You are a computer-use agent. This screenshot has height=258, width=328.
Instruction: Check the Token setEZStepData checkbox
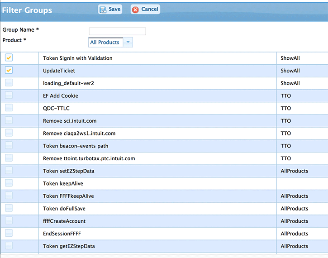pos(9,170)
